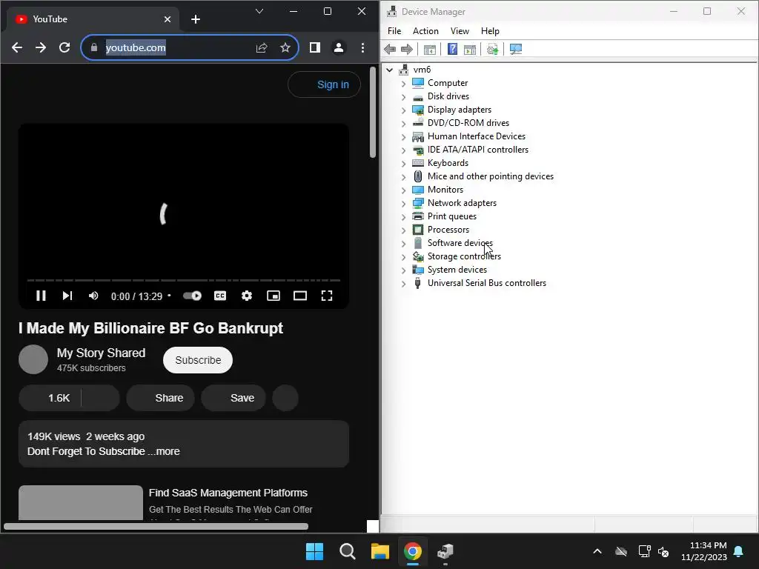
Task: Expand Disk drives category
Action: click(x=404, y=97)
